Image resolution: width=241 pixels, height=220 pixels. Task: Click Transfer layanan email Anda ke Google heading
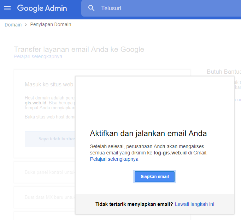[x=79, y=49]
